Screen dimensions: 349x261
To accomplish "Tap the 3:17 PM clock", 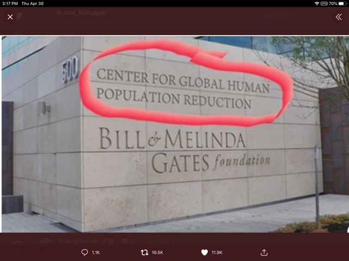I will click(10, 4).
